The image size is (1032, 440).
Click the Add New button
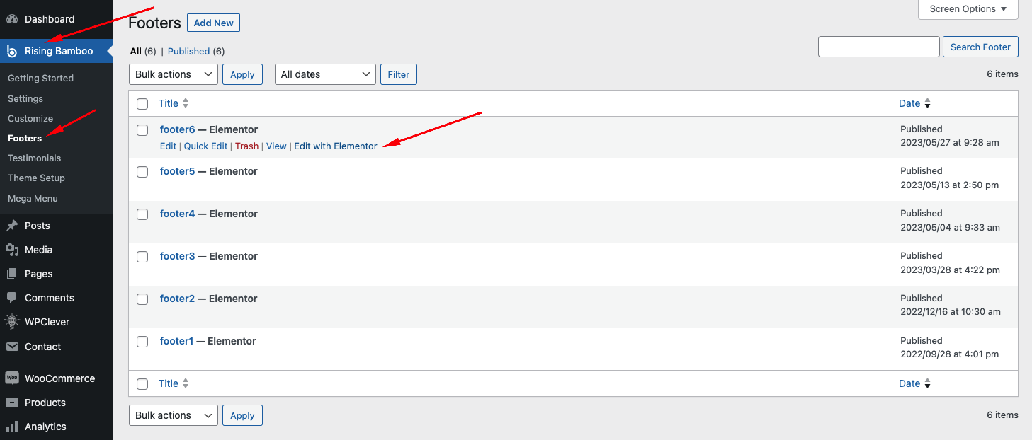tap(213, 23)
